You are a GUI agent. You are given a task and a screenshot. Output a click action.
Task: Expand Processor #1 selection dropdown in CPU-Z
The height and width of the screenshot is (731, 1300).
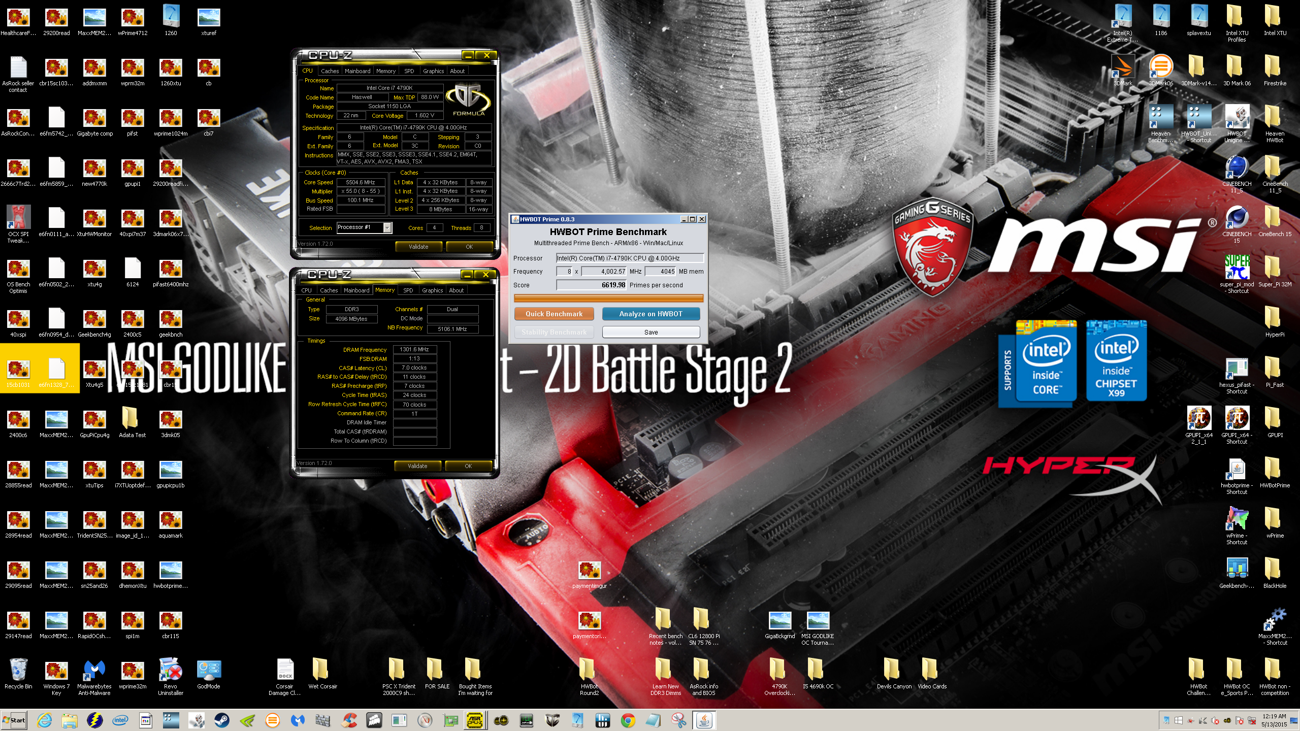point(387,227)
